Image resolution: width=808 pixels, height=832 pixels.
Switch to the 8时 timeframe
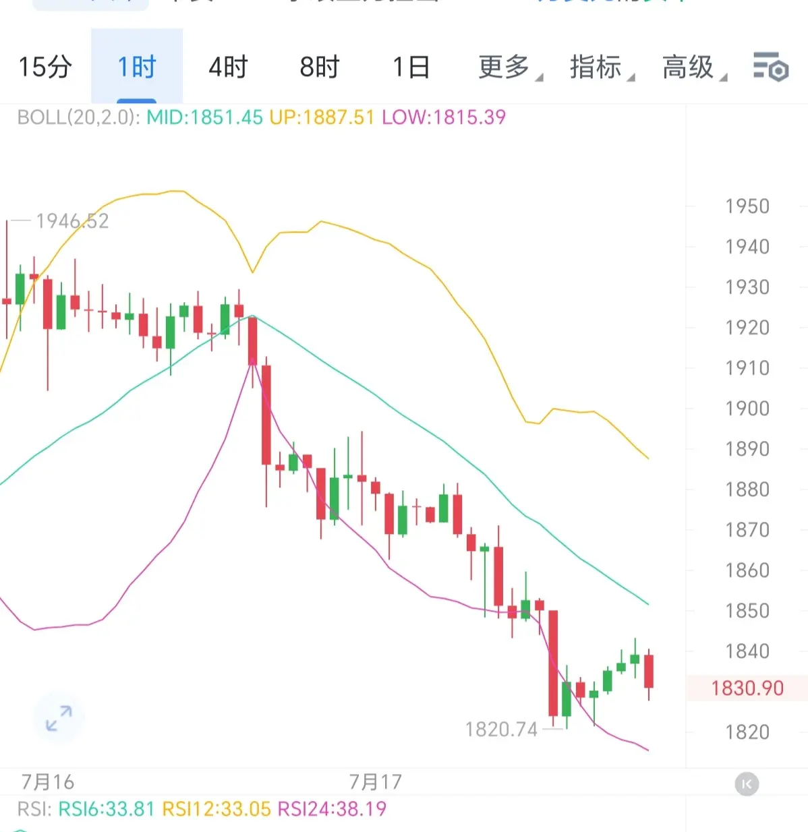tap(320, 67)
